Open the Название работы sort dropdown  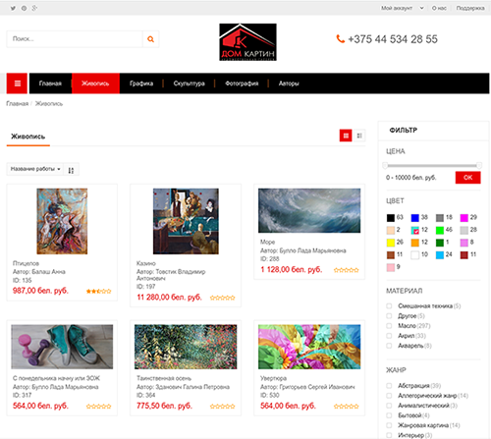(35, 169)
